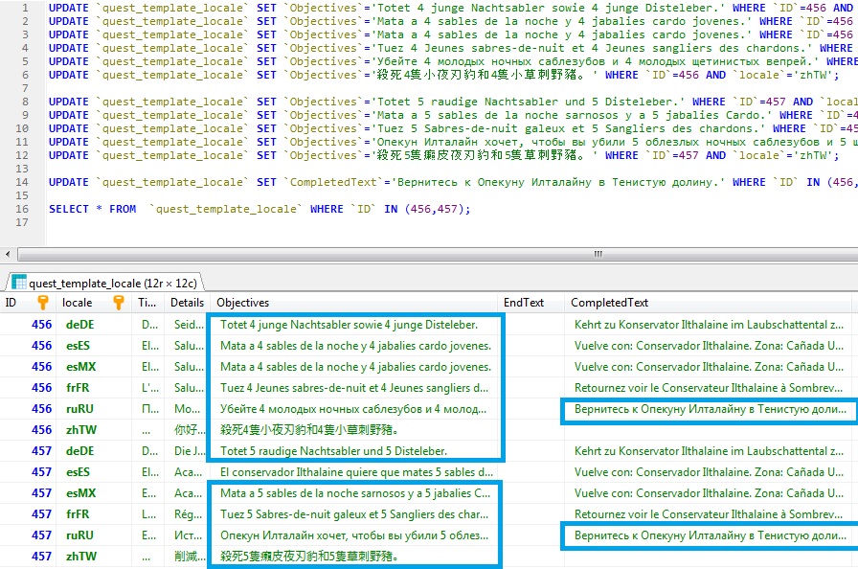Select CompletedText cell of 457 esMX row

point(709,493)
